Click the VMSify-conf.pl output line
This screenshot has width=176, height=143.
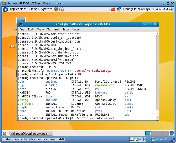[46, 60]
